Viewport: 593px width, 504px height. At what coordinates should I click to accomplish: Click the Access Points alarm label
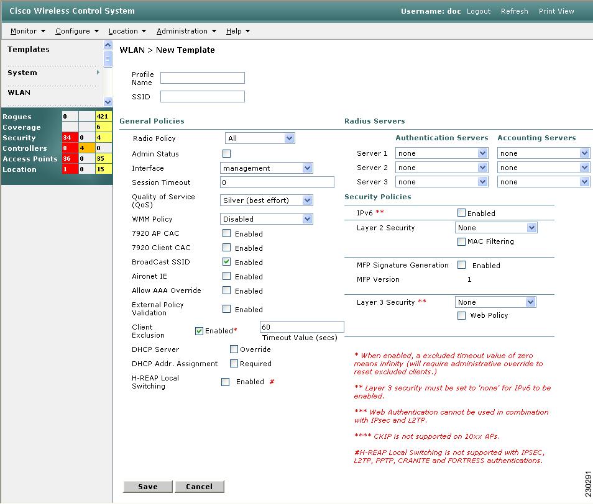click(x=30, y=159)
